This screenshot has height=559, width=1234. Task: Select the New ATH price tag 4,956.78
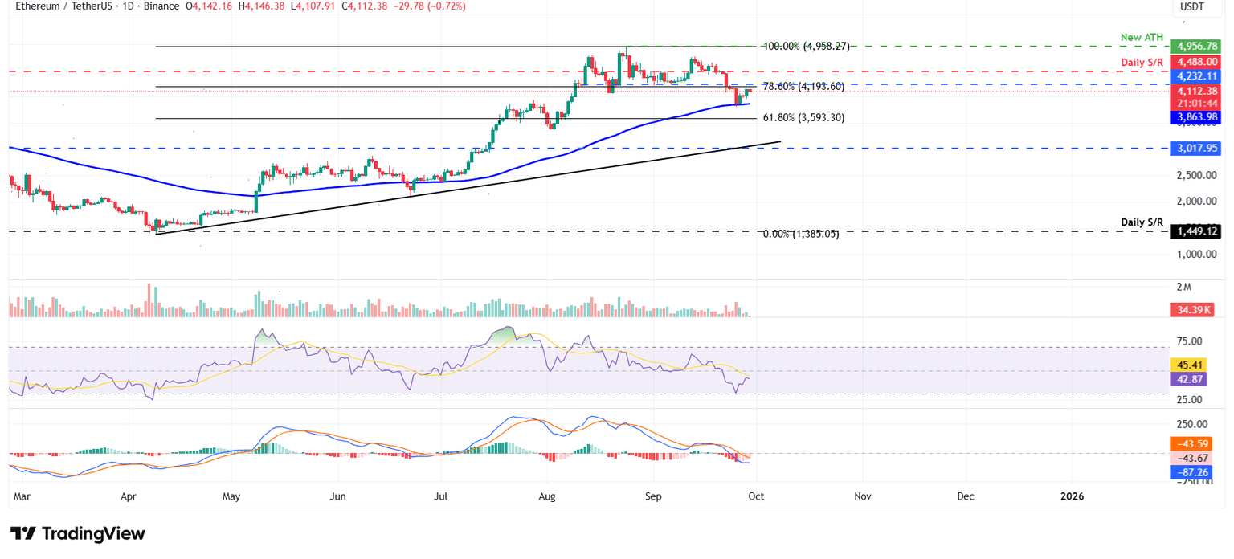point(1195,46)
